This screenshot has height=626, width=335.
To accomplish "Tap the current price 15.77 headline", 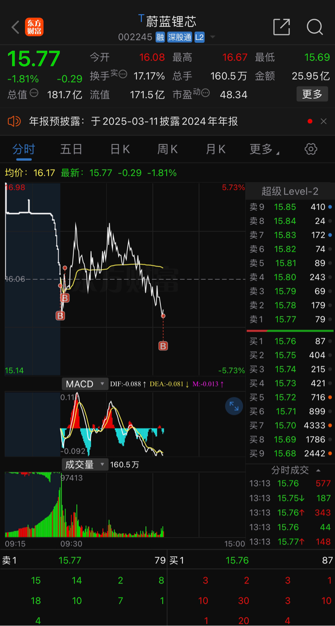I will (x=34, y=59).
